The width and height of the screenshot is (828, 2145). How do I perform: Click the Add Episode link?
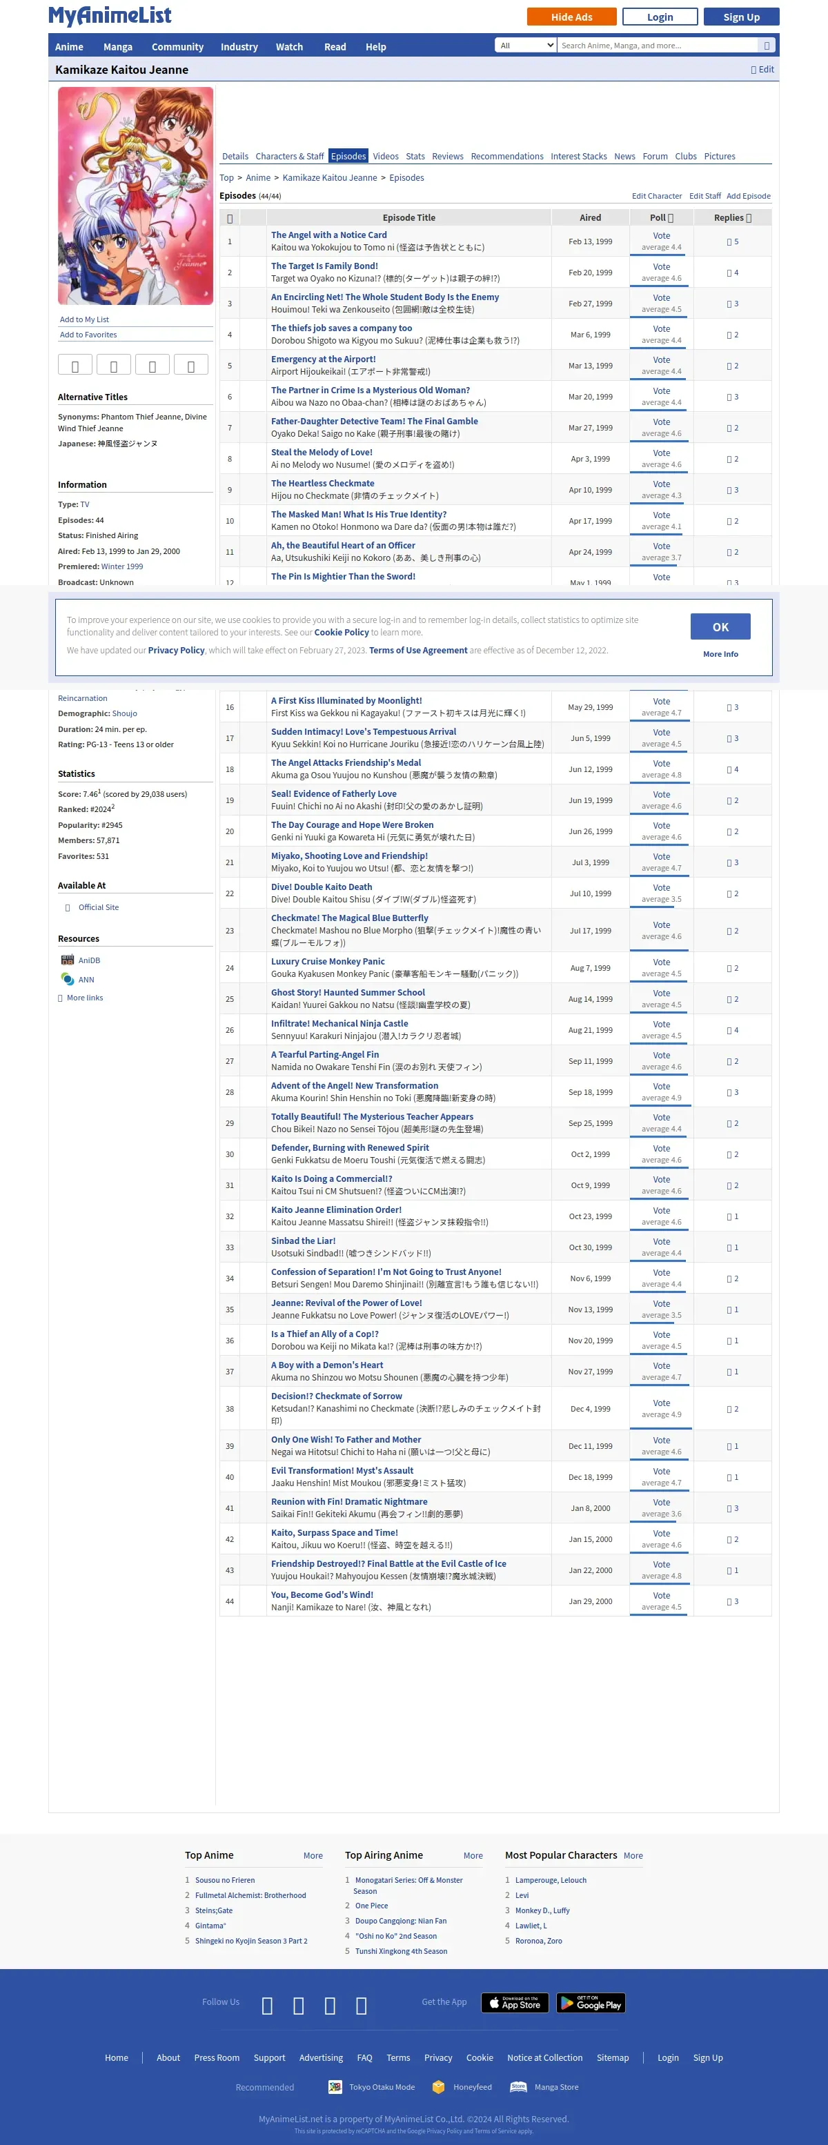(x=748, y=196)
